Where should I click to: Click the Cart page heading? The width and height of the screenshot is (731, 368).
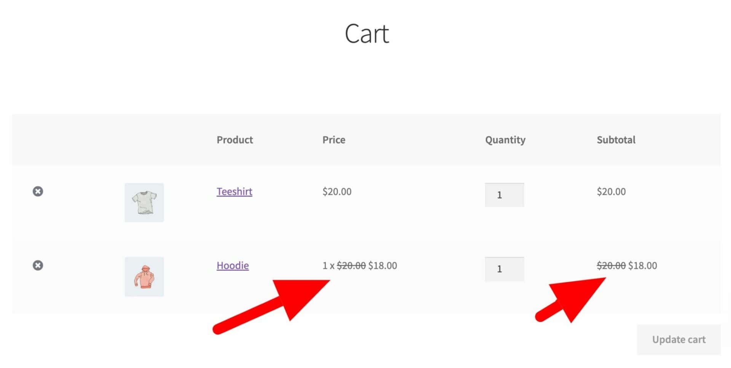[x=367, y=33]
